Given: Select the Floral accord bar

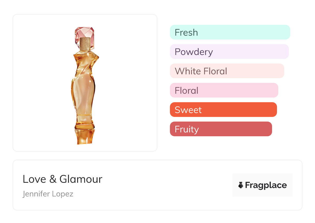Looking at the screenshot, I should [x=224, y=90].
